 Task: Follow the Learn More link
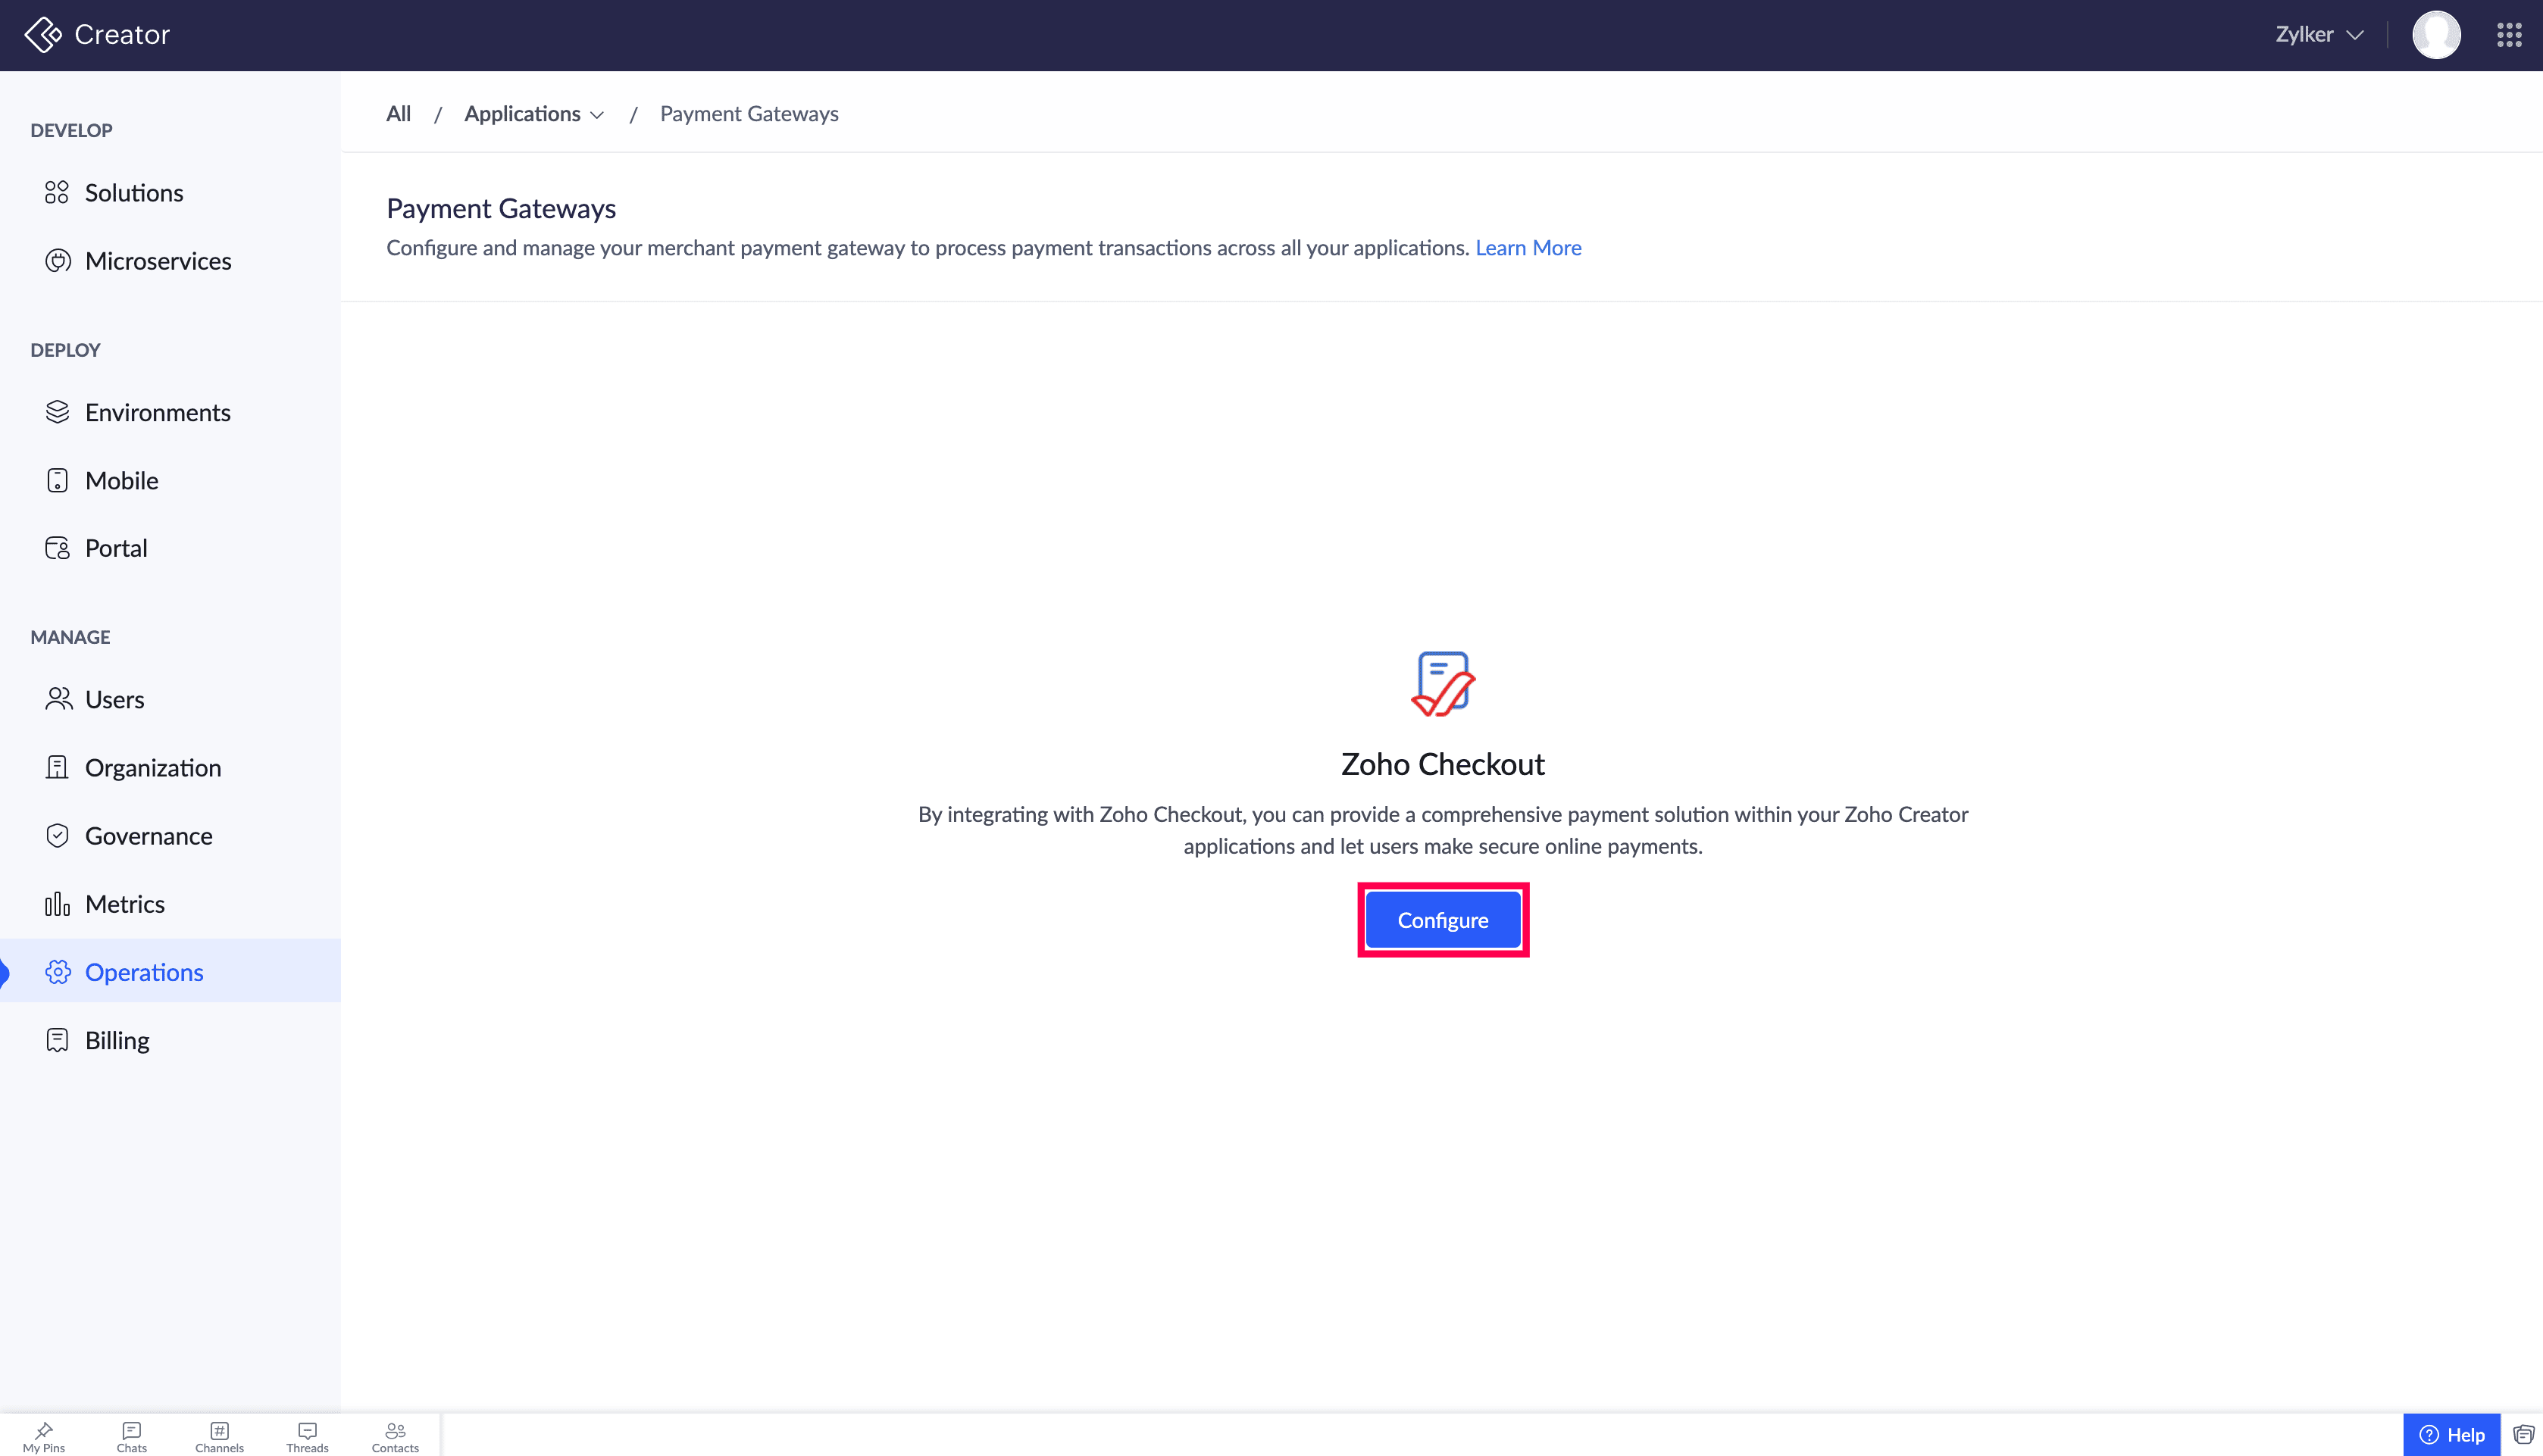(1527, 248)
